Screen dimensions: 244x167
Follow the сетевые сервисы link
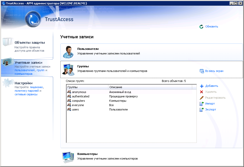pyautogui.click(x=26, y=94)
